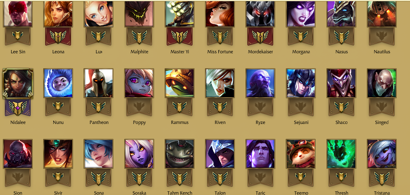Image resolution: width=410 pixels, height=195 pixels.
Task: Click the Tristana champion portrait
Action: tap(381, 154)
